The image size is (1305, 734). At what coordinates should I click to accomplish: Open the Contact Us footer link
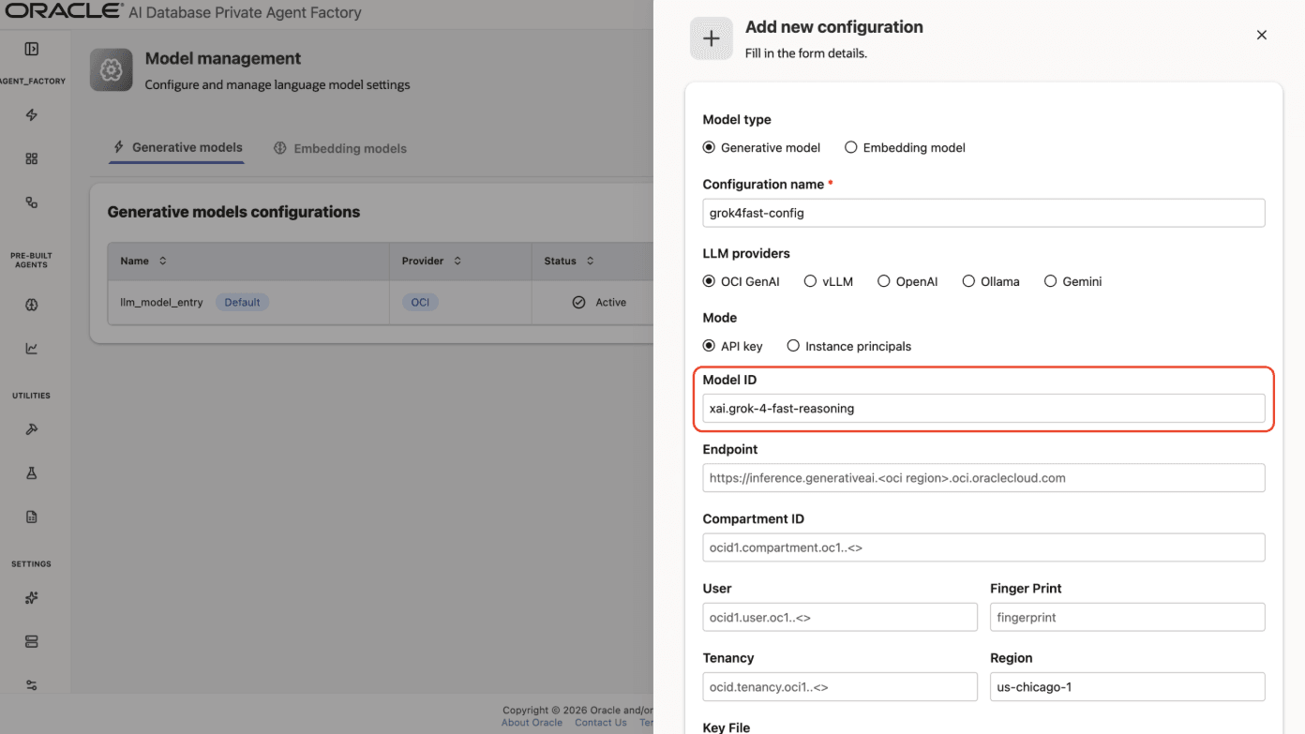point(601,723)
